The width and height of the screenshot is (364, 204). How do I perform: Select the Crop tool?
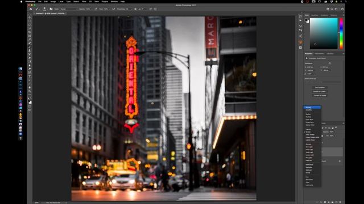pos(30,32)
